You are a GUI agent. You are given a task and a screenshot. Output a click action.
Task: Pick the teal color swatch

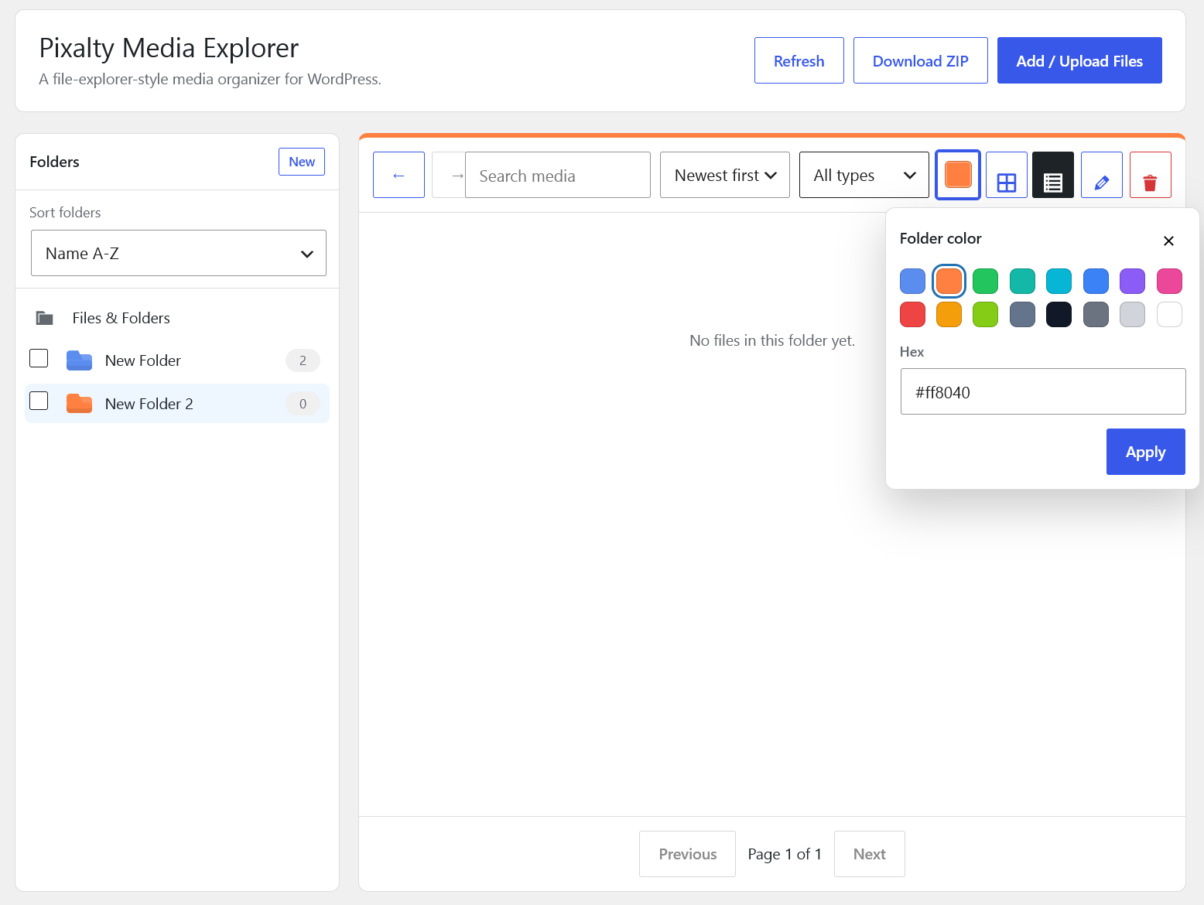tap(1022, 281)
